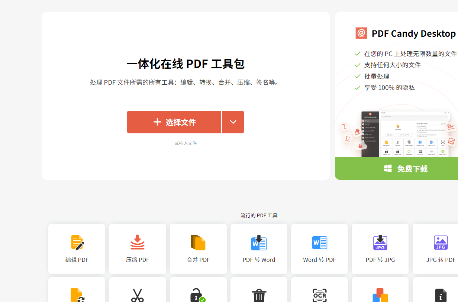This screenshot has width=458, height=302.
Task: Select the Word 转 PDF converter icon
Action: pyautogui.click(x=319, y=243)
